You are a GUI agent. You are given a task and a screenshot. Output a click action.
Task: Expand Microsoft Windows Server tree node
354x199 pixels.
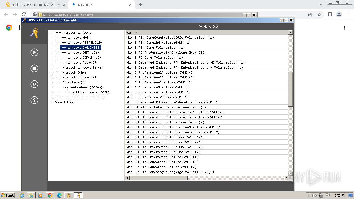click(52, 67)
